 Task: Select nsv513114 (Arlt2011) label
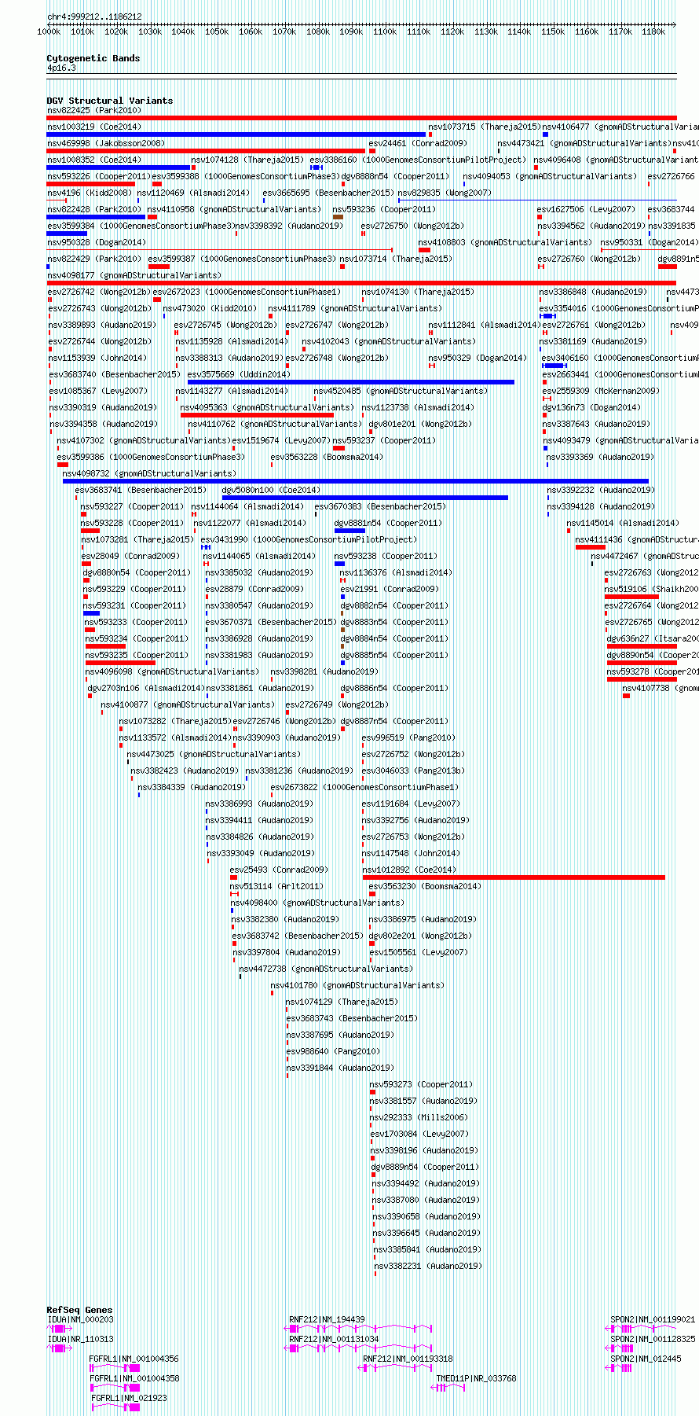point(276,887)
